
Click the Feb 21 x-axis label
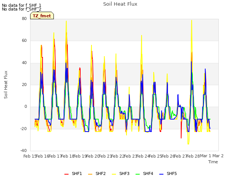(x=105, y=156)
